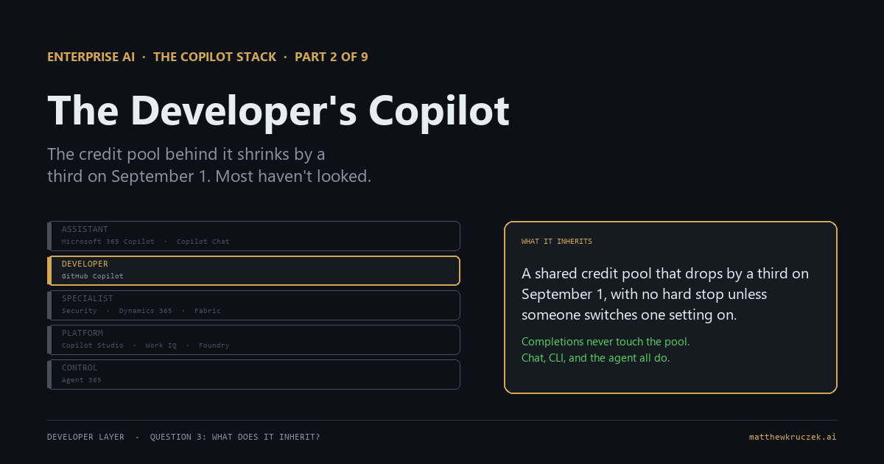Click Microsoft 365 Copilot text

pyautogui.click(x=108, y=242)
